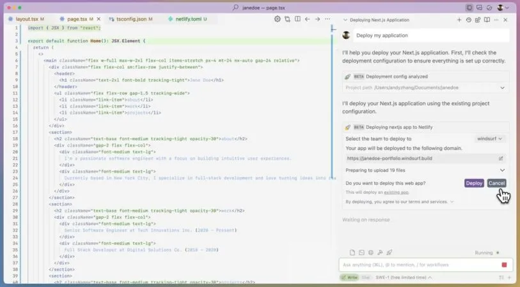Viewport: 520px width, 287px height.
Task: Expand the Project path details chevron
Action: coord(503,88)
